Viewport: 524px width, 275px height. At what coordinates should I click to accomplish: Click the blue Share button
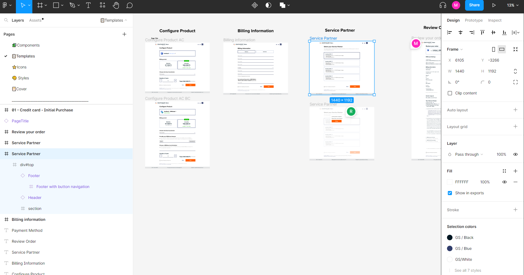[x=474, y=5]
